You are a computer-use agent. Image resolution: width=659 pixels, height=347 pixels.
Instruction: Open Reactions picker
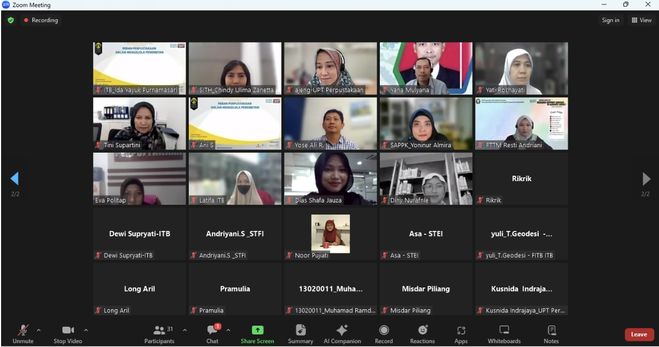(423, 334)
